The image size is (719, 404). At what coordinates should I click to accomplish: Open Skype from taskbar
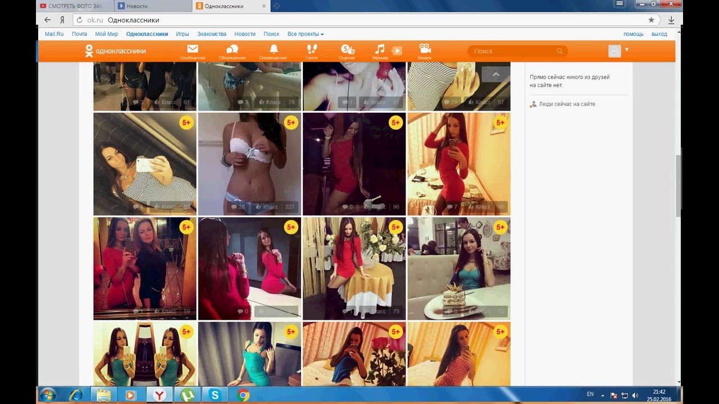[x=215, y=395]
